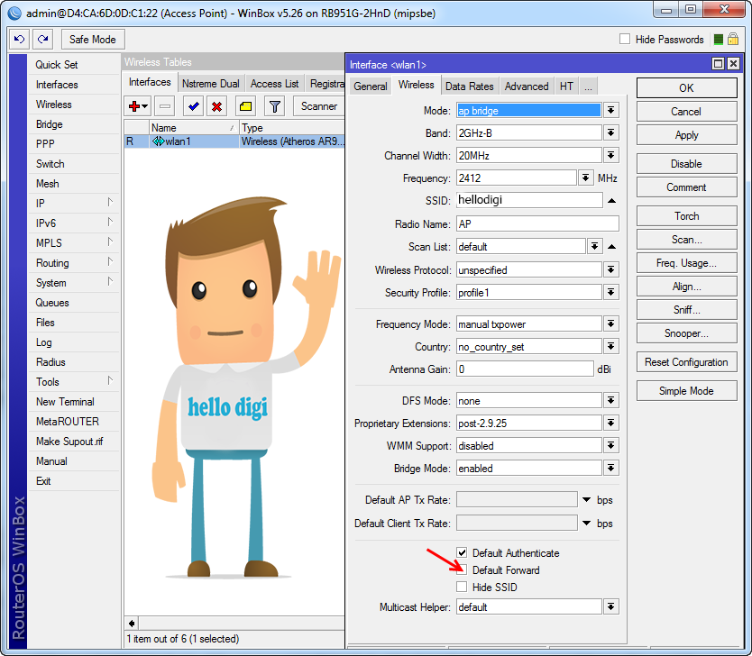Click the OK button
752x656 pixels.
[x=686, y=87]
